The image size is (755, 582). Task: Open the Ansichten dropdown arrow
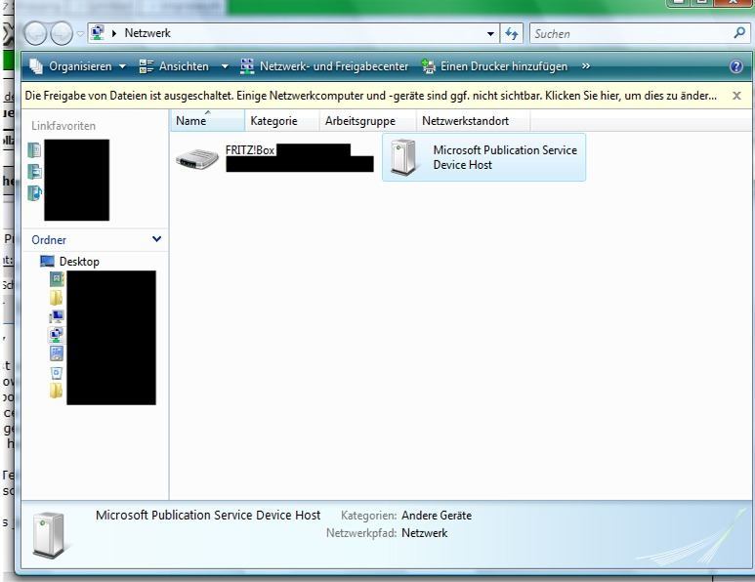point(225,66)
